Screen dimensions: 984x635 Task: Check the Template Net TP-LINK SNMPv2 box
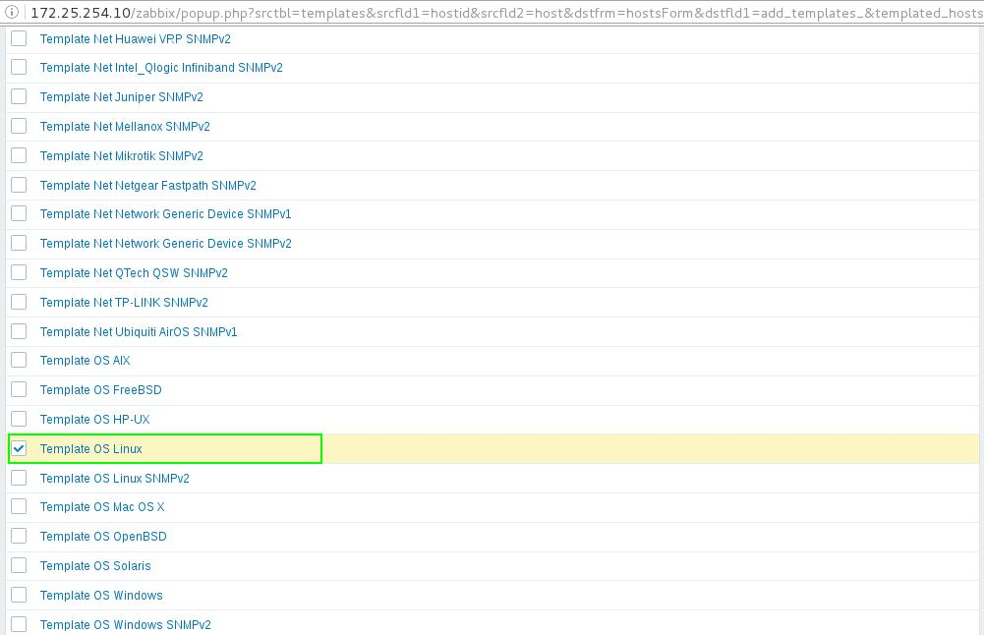(19, 303)
